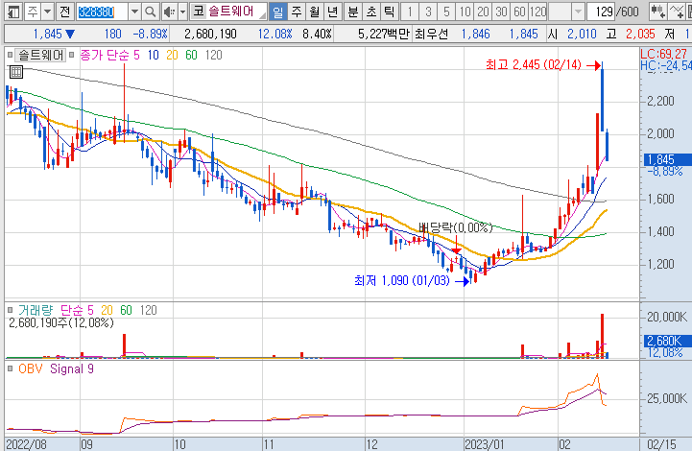Click the 3 interval button
Screen dimensions: 692x451
coord(428,12)
